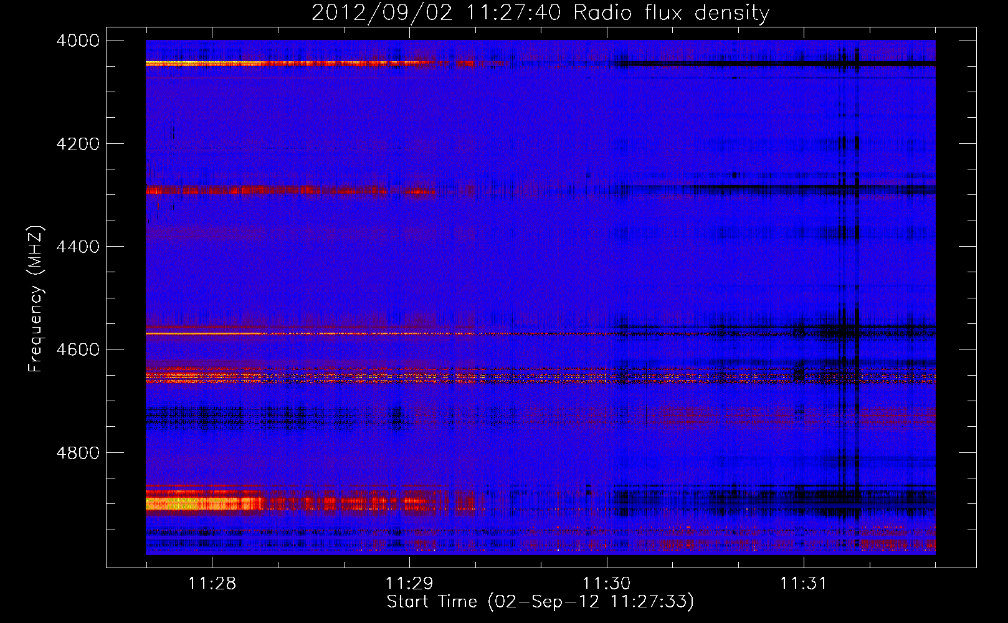1008x623 pixels.
Task: Click the 4200 frequency axis label
Action: [x=78, y=144]
